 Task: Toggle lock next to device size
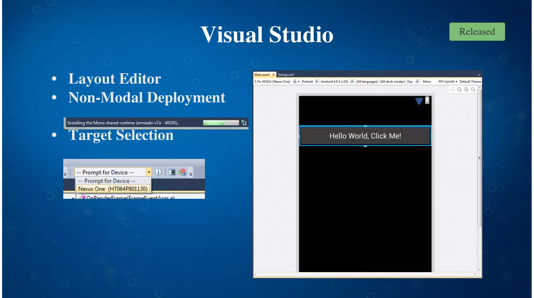click(295, 81)
